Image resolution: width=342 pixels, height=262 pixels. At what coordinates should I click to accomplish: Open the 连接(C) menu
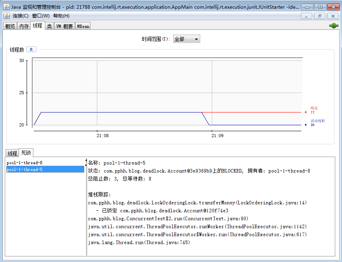[x=21, y=16]
